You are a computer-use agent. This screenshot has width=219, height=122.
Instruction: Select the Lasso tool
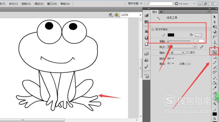[x=215, y=37]
